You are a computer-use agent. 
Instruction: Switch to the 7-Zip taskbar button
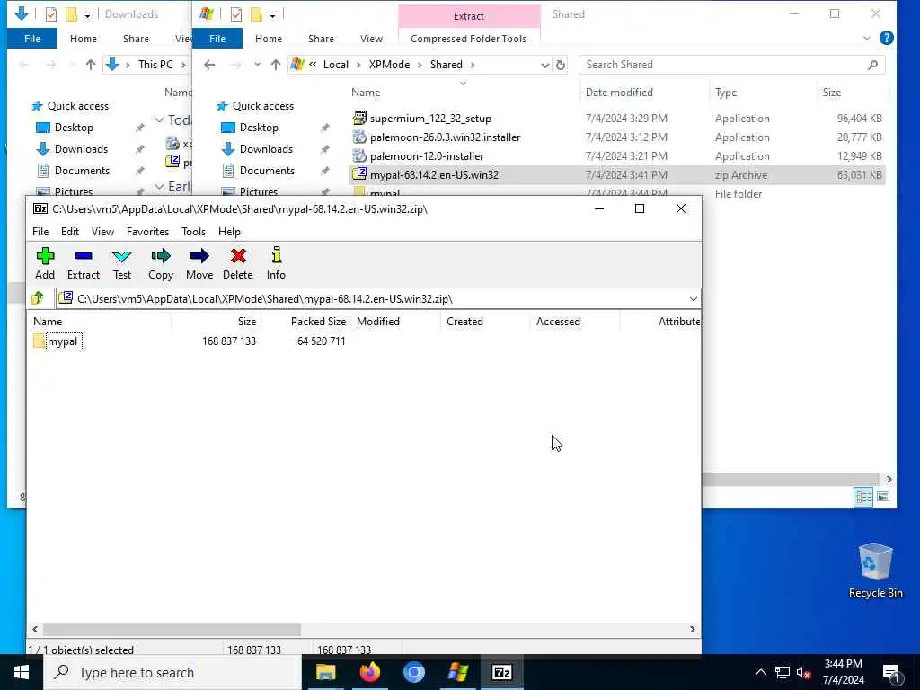[x=501, y=672]
